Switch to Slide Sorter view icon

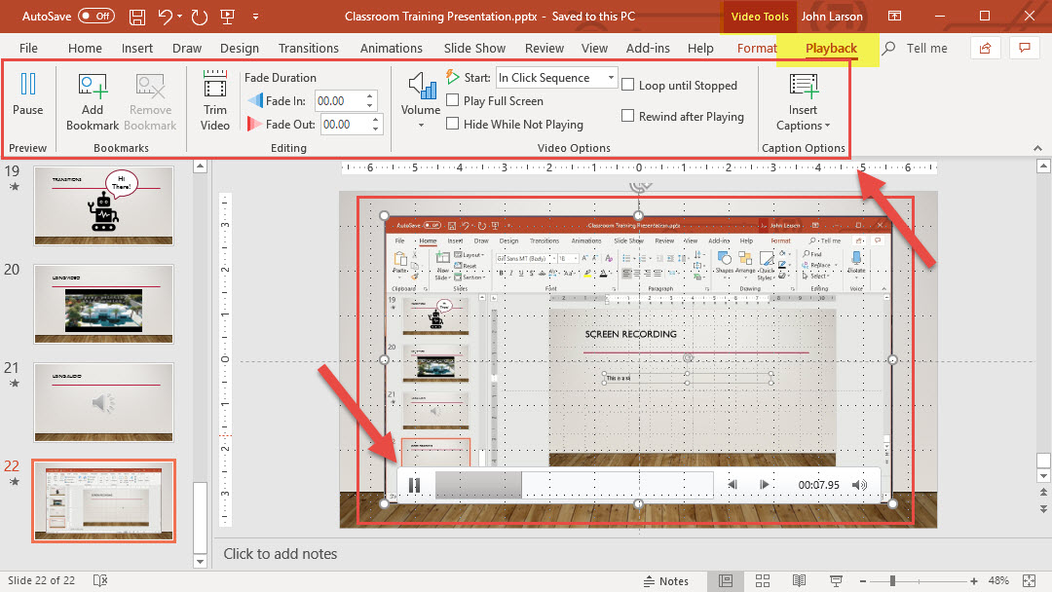point(762,581)
